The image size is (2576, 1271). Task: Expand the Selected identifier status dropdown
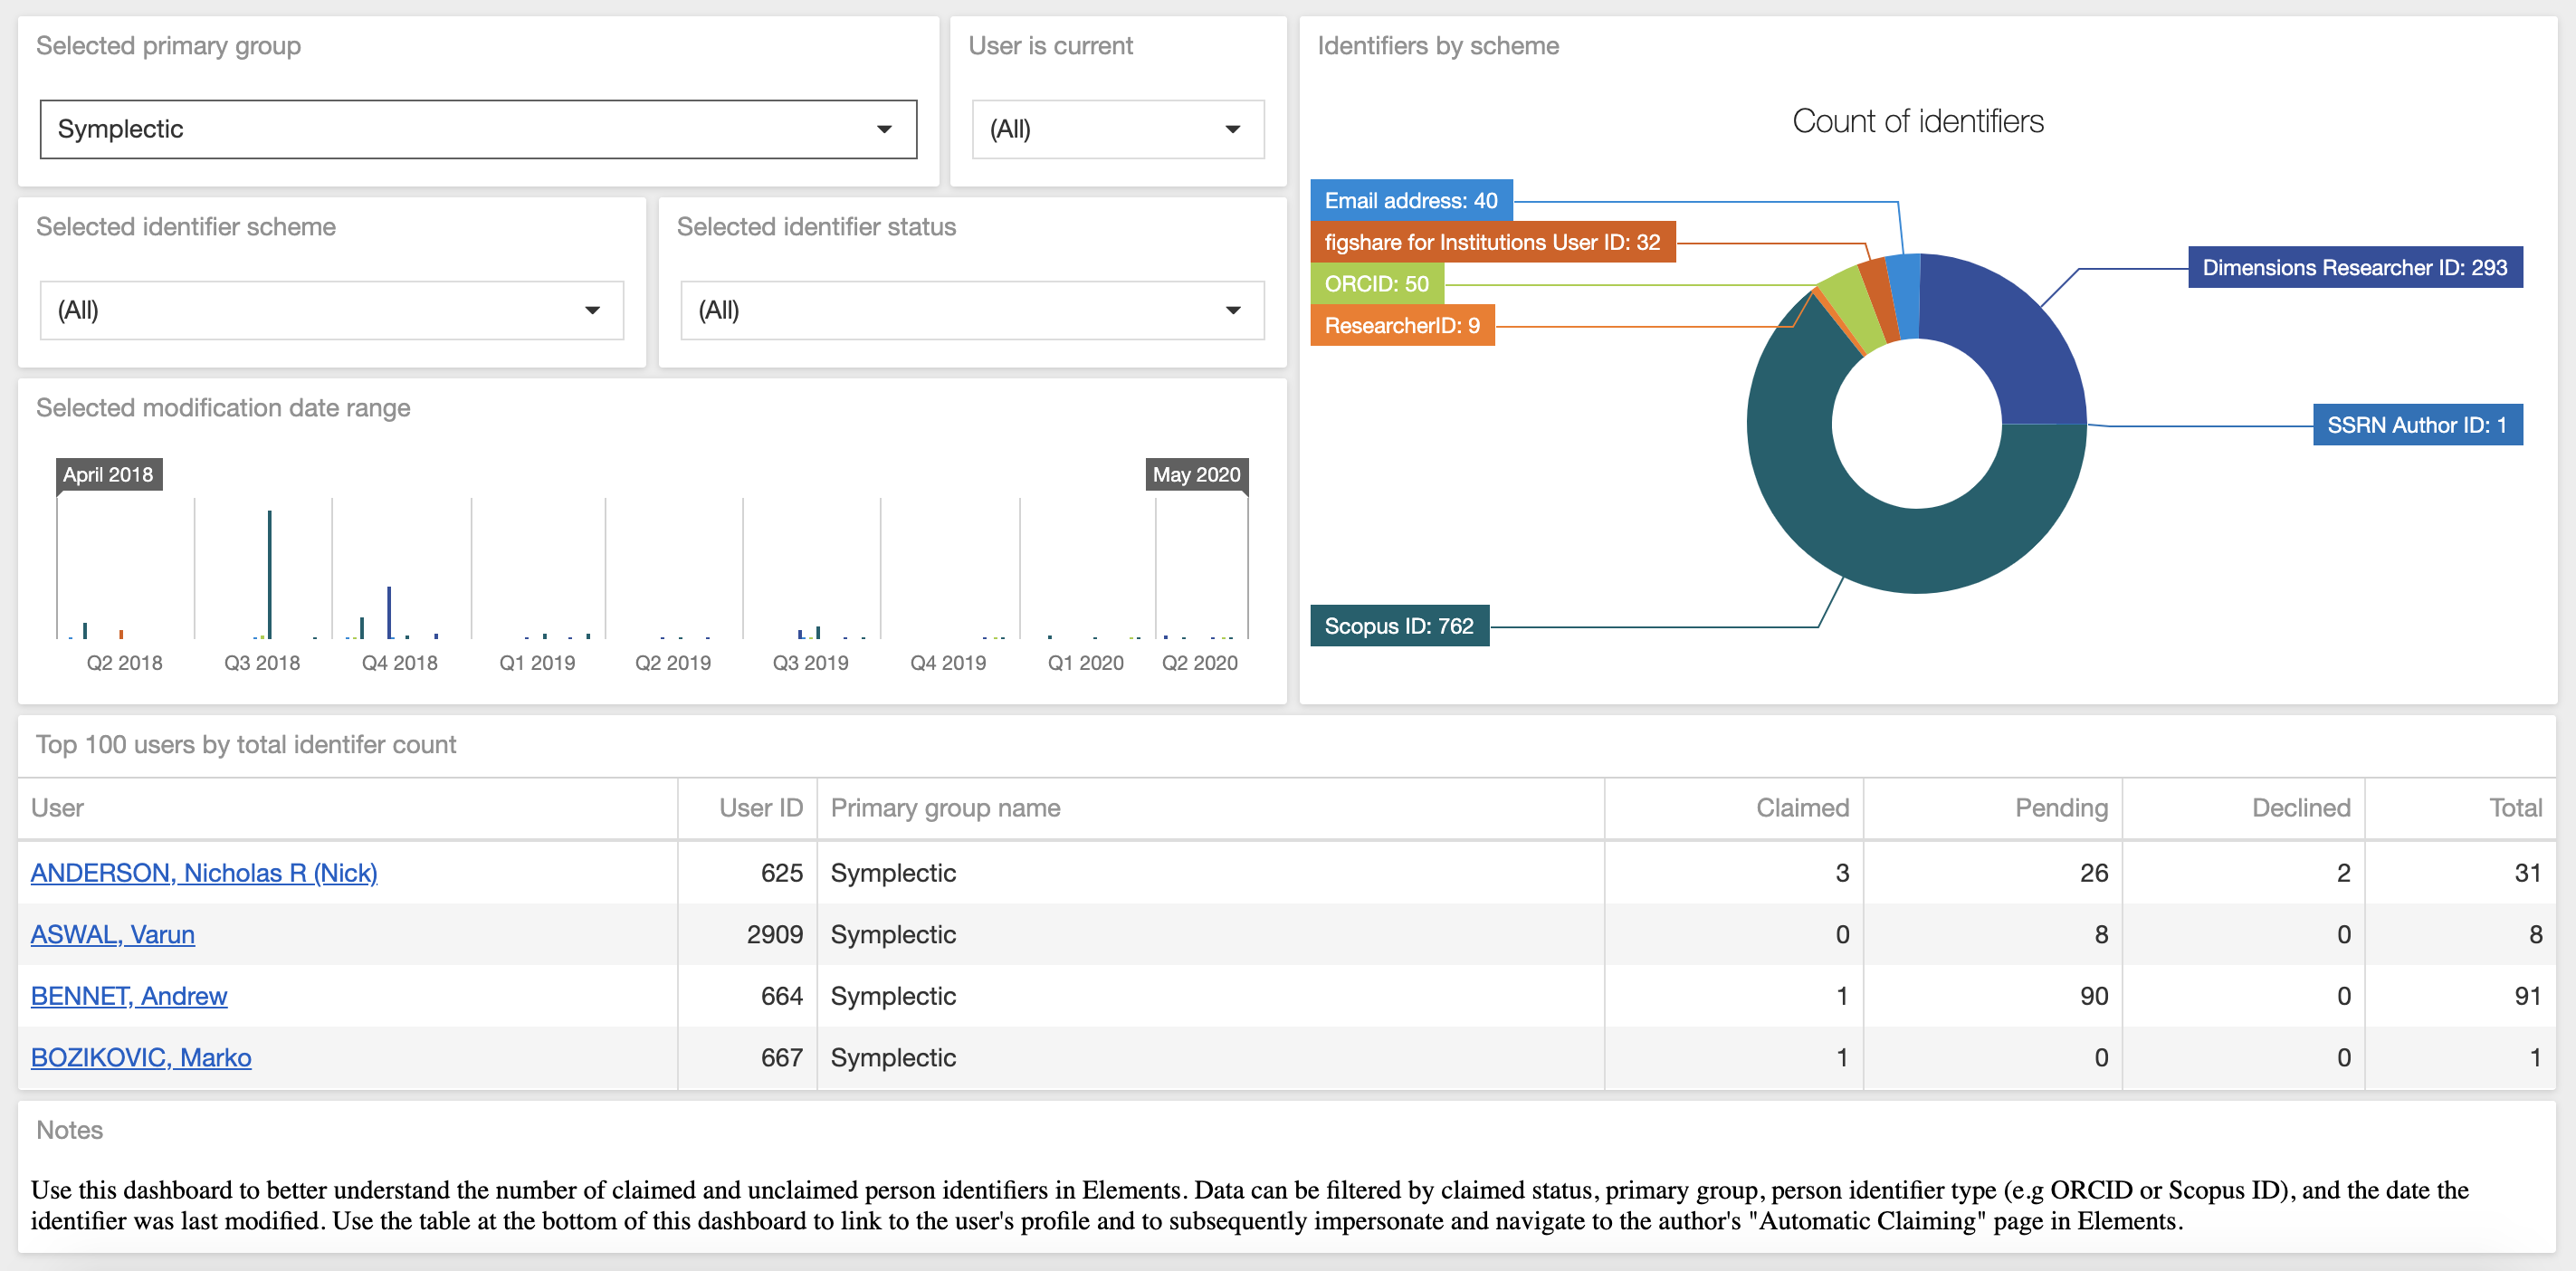tap(971, 310)
